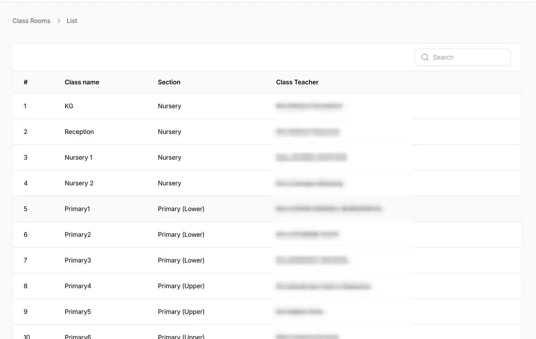The height and width of the screenshot is (339, 536).
Task: Click row number 3 cell
Action: pos(25,157)
